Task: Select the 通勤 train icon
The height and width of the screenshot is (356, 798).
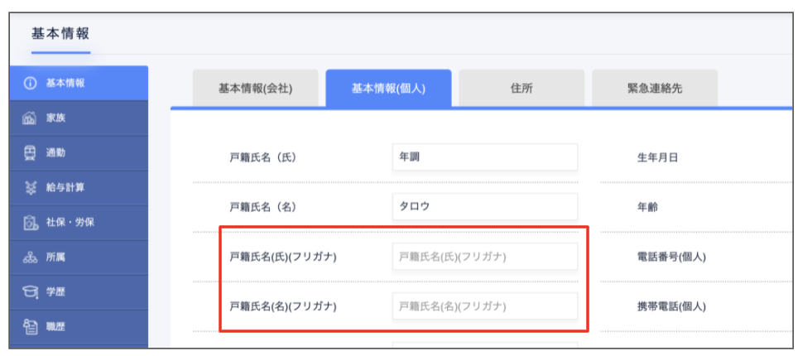Action: tap(31, 153)
